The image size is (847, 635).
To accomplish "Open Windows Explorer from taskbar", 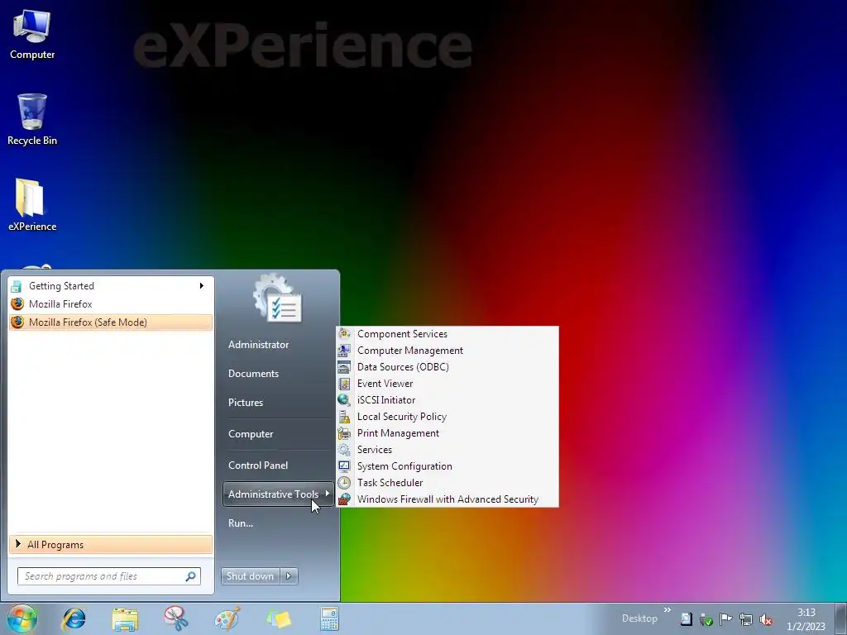I will point(125,618).
